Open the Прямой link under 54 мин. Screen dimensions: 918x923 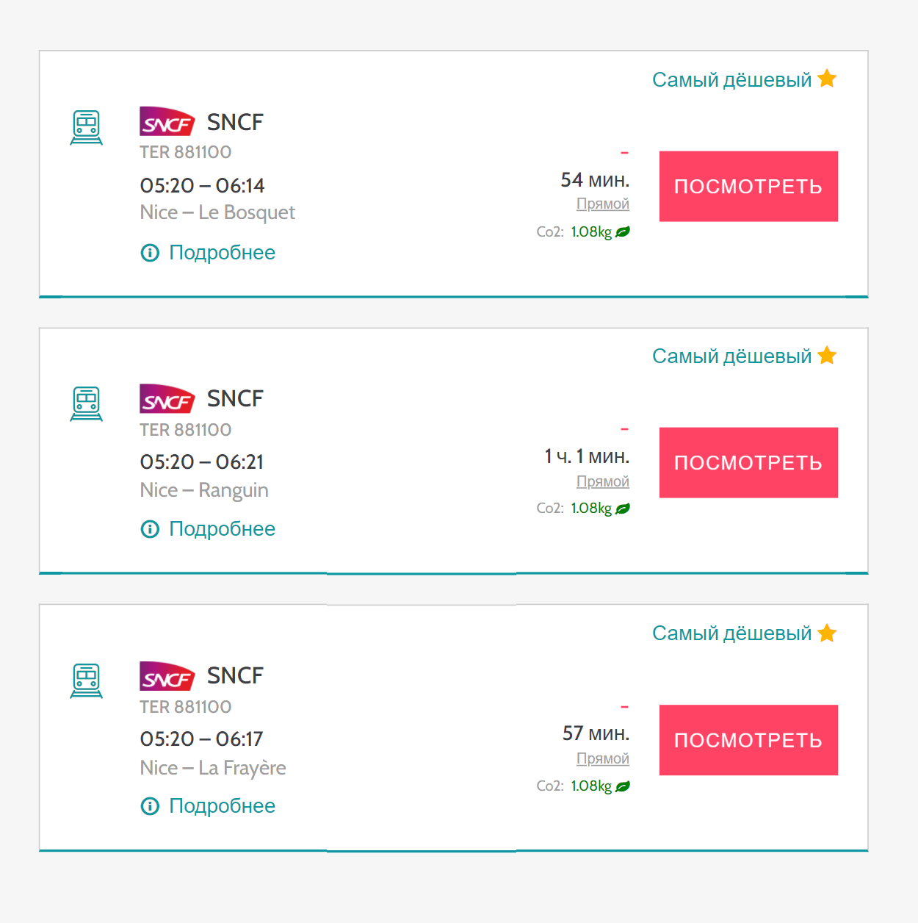tap(603, 204)
